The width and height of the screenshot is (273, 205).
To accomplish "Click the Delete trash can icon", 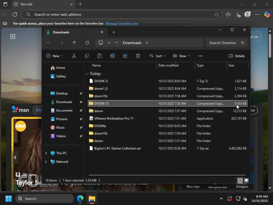I will pos(138,56).
